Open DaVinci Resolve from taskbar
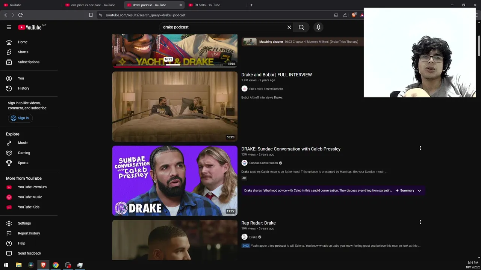 coord(31,265)
